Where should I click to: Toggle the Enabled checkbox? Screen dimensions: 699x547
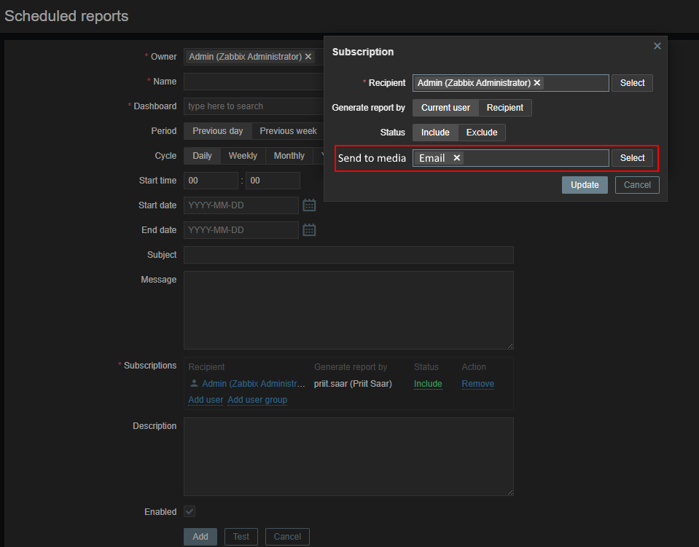tap(190, 512)
